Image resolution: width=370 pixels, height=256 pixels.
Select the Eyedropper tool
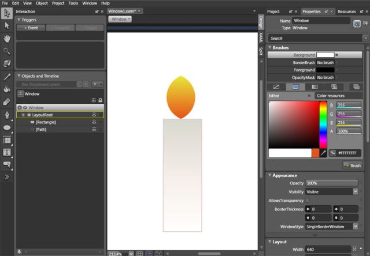7,77
